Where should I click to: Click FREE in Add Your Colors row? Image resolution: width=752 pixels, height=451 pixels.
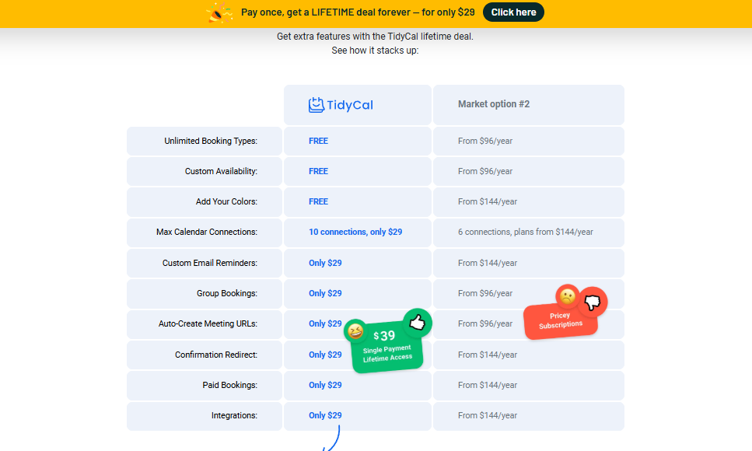point(318,201)
